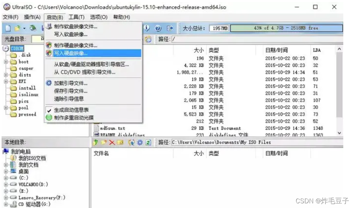Expand the 我的文档 node
This screenshot has width=355, height=208.
[6, 165]
